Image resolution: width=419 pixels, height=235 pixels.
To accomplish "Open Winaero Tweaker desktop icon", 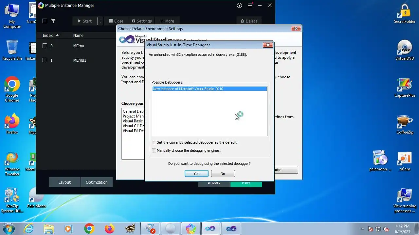I will click(12, 164).
